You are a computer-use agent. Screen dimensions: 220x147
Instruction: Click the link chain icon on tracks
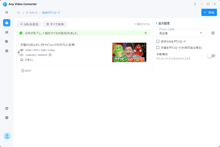(18, 52)
